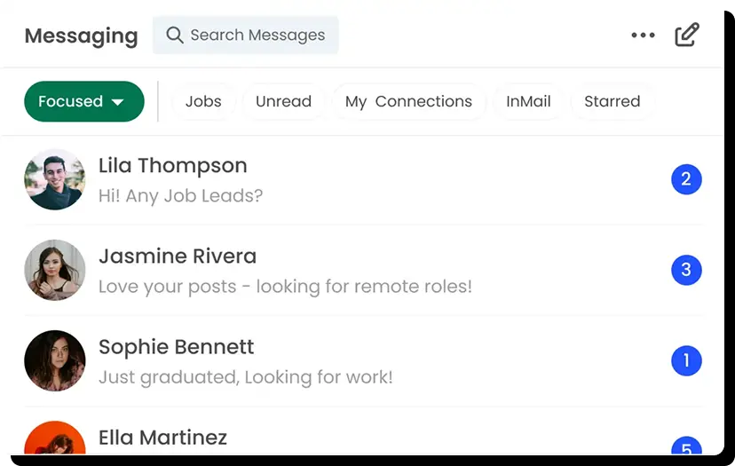Open the three-dots more options menu
The width and height of the screenshot is (735, 466).
[x=643, y=36]
